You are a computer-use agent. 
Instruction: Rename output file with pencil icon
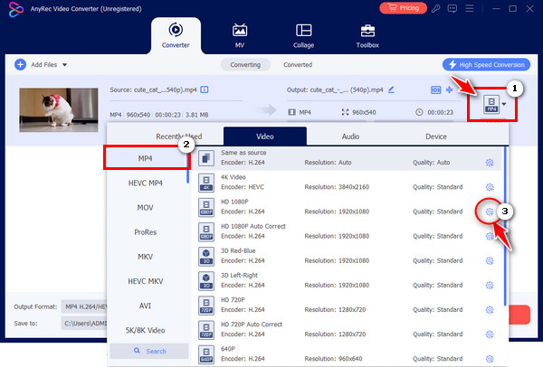(391, 89)
